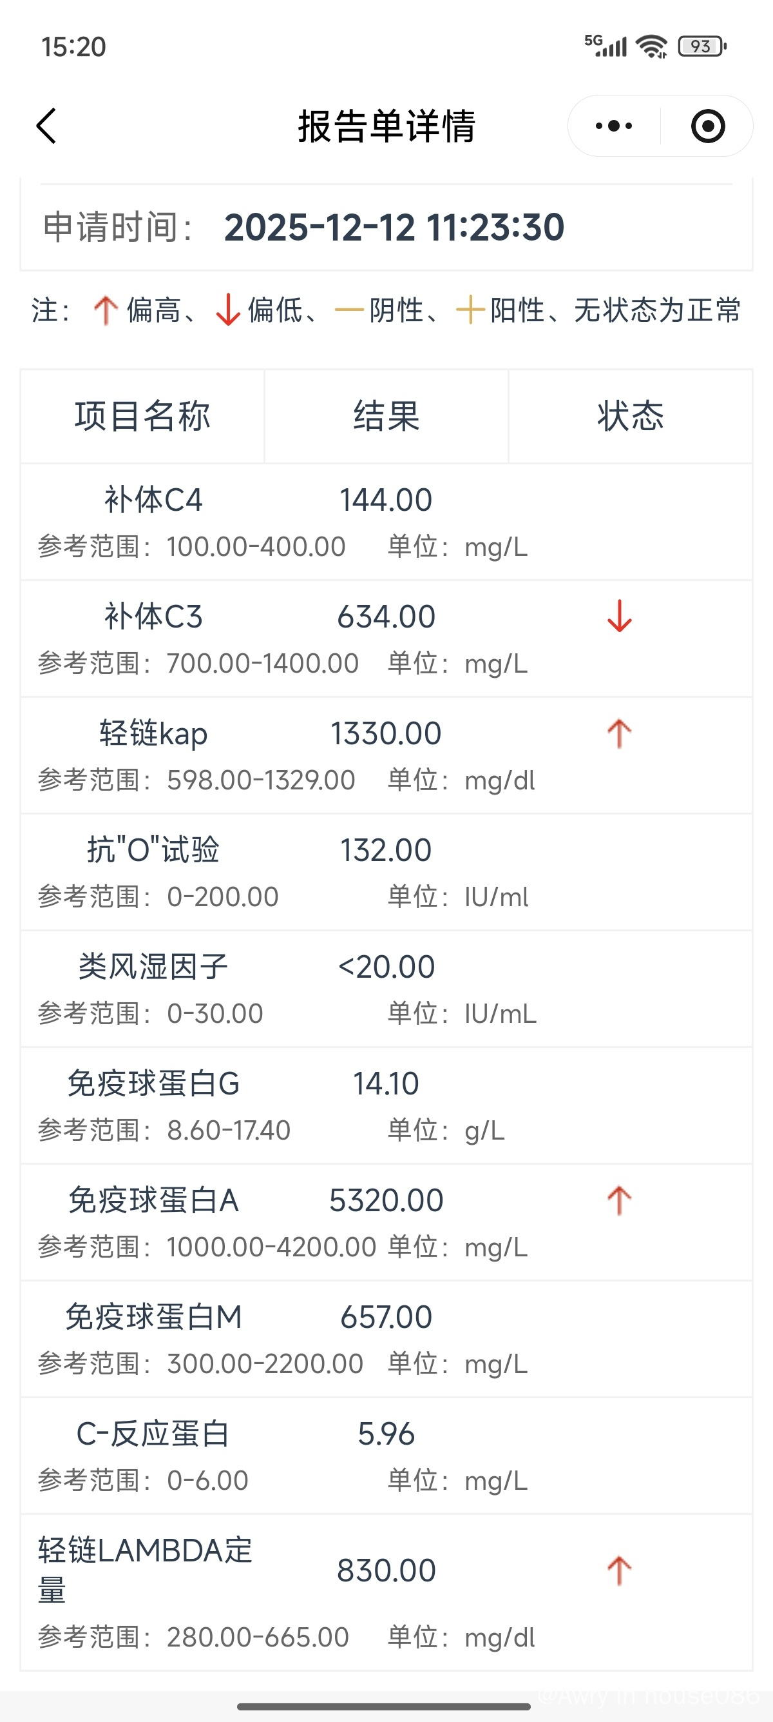Select the 状态 column header
Image resolution: width=773 pixels, height=1722 pixels.
[x=630, y=416]
